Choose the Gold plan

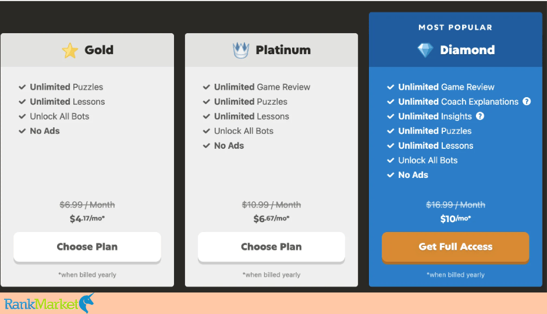click(x=87, y=247)
